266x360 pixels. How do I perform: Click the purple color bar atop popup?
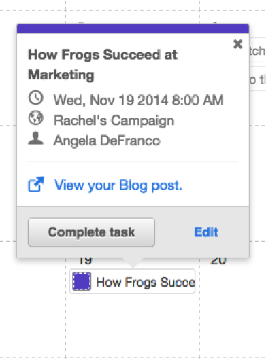pos(133,29)
